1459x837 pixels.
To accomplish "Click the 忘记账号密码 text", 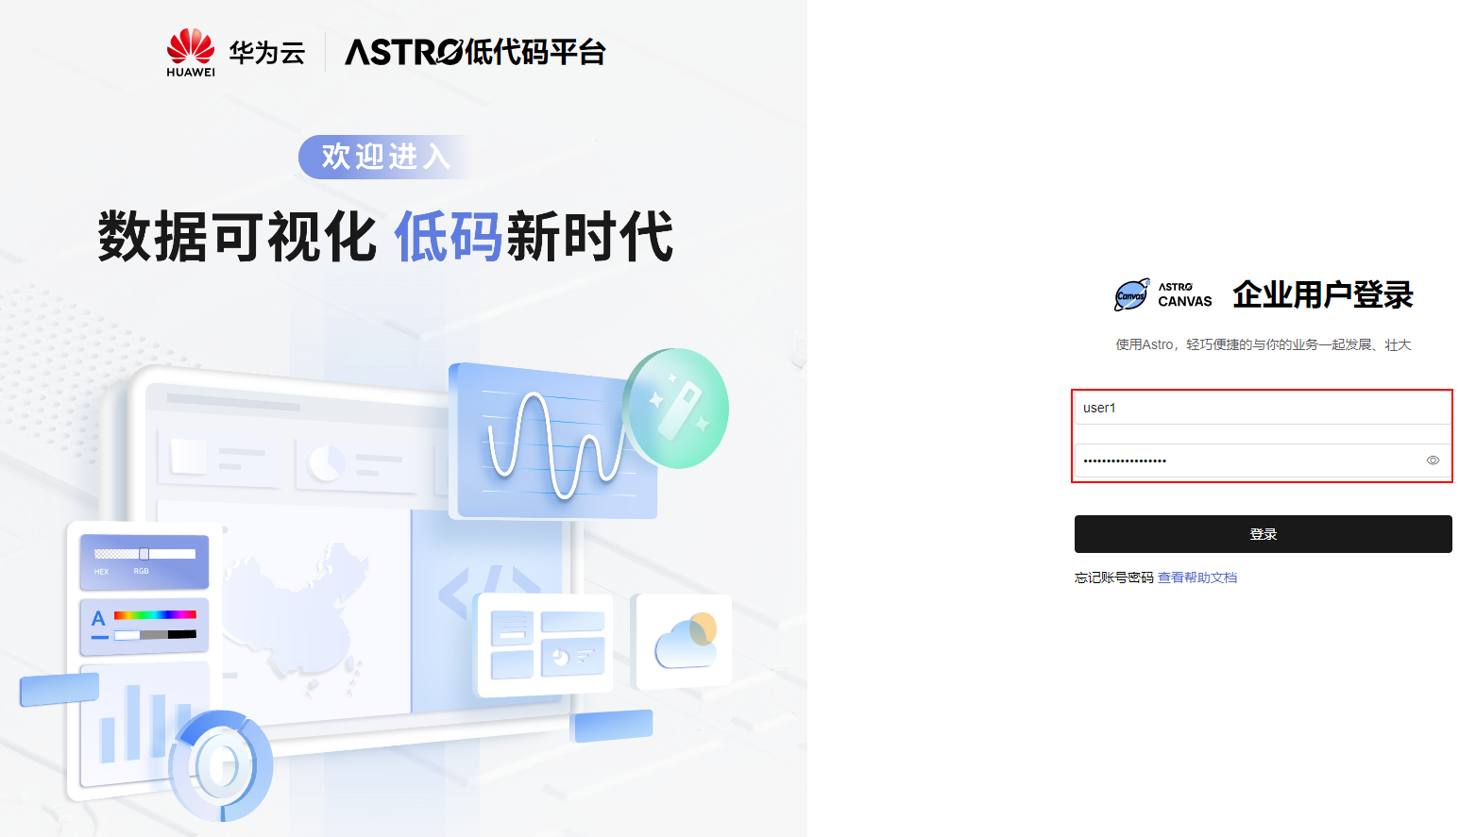I will 1114,578.
